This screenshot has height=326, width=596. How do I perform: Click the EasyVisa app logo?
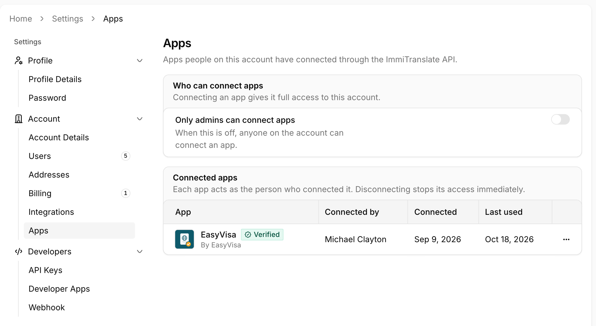click(185, 239)
